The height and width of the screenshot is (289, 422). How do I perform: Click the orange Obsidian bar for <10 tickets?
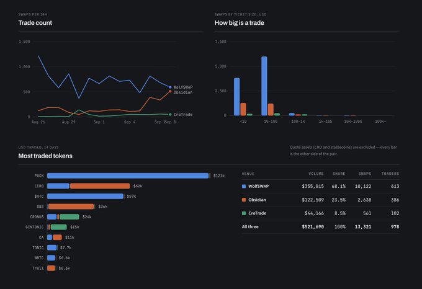tap(243, 109)
